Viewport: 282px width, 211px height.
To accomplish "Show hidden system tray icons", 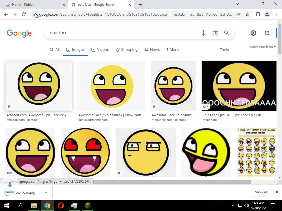I will coord(233,206).
